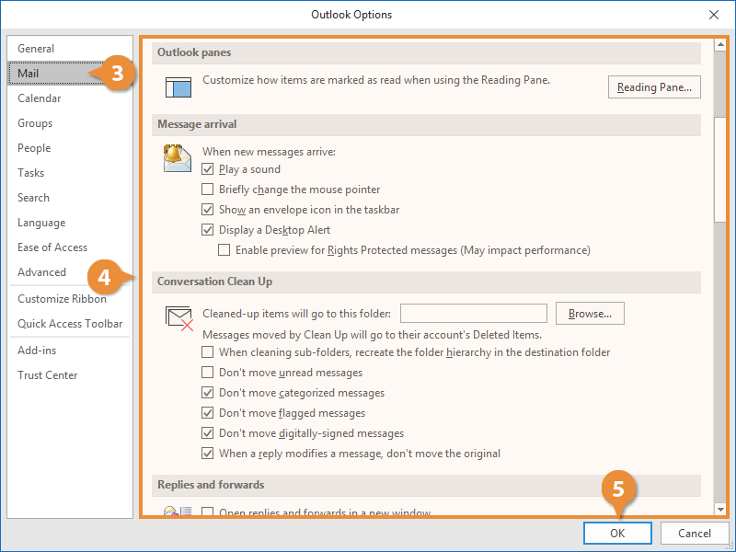This screenshot has width=736, height=552.
Task: Confirm changes with the OK button
Action: tap(617, 534)
